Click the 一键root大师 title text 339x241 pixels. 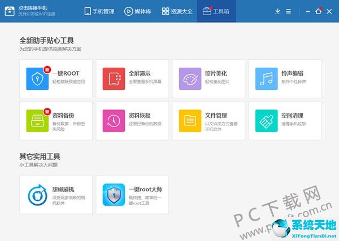[146, 190]
